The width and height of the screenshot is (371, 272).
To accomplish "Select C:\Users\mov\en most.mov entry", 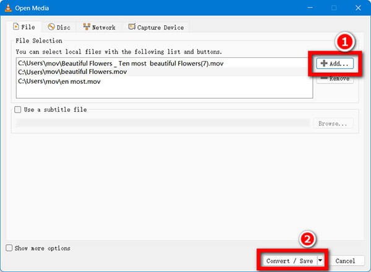I will (164, 81).
